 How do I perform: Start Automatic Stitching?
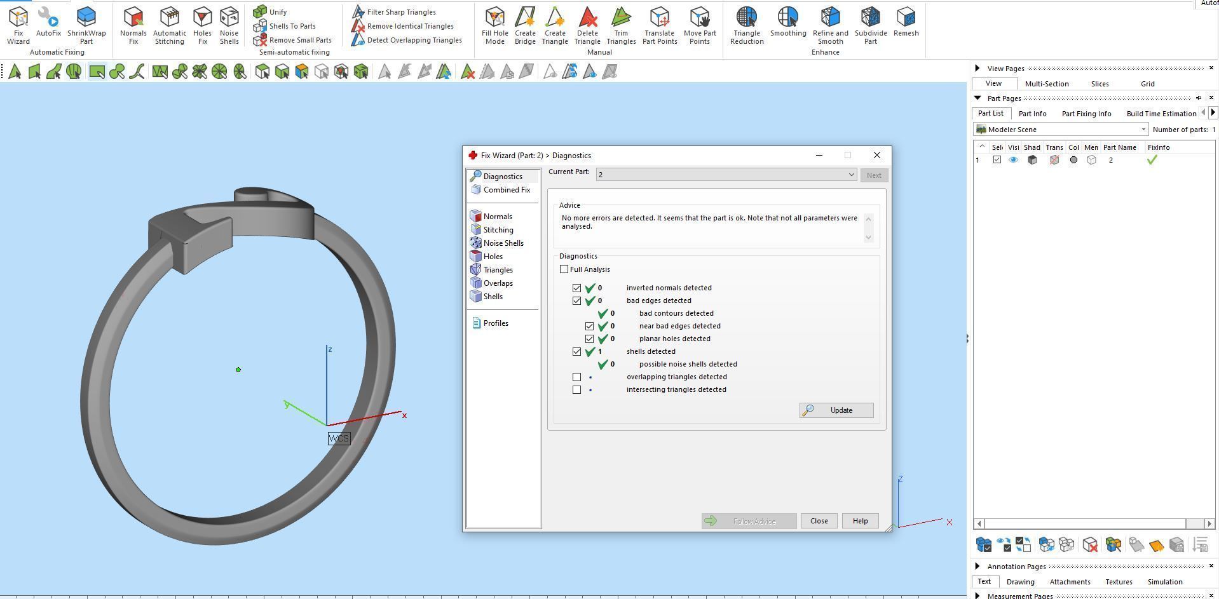170,26
